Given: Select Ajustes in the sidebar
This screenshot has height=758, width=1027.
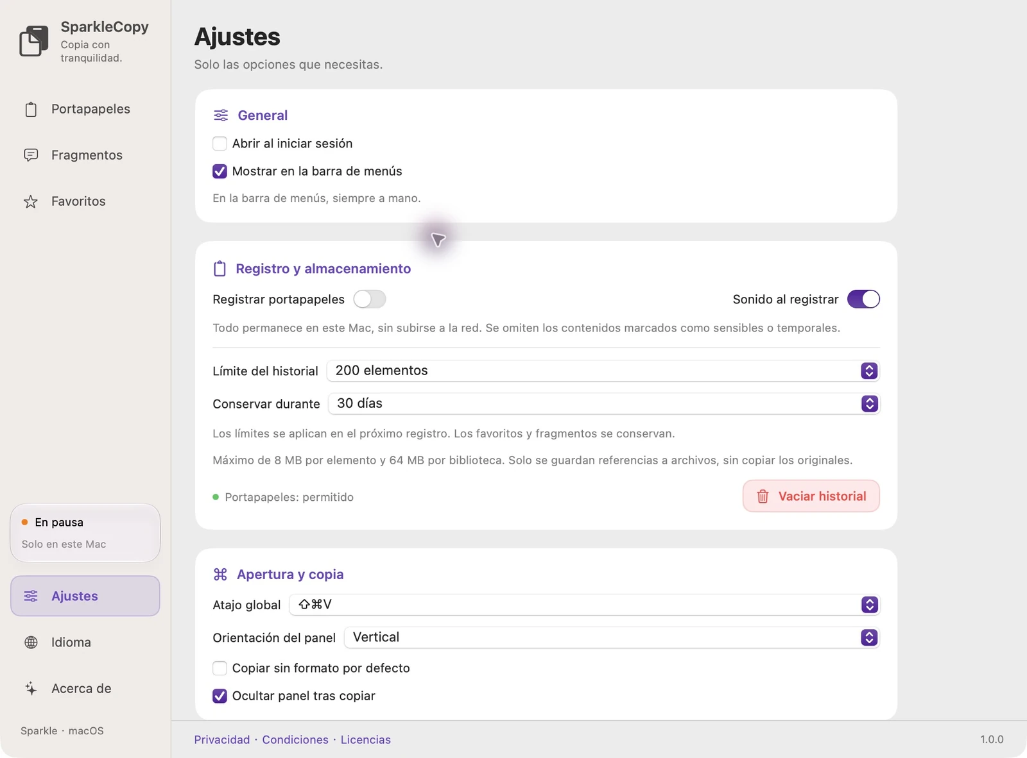Looking at the screenshot, I should click(85, 596).
